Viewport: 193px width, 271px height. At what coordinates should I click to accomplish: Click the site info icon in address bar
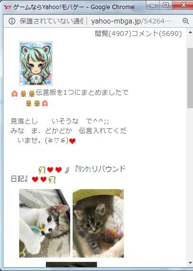[12, 21]
